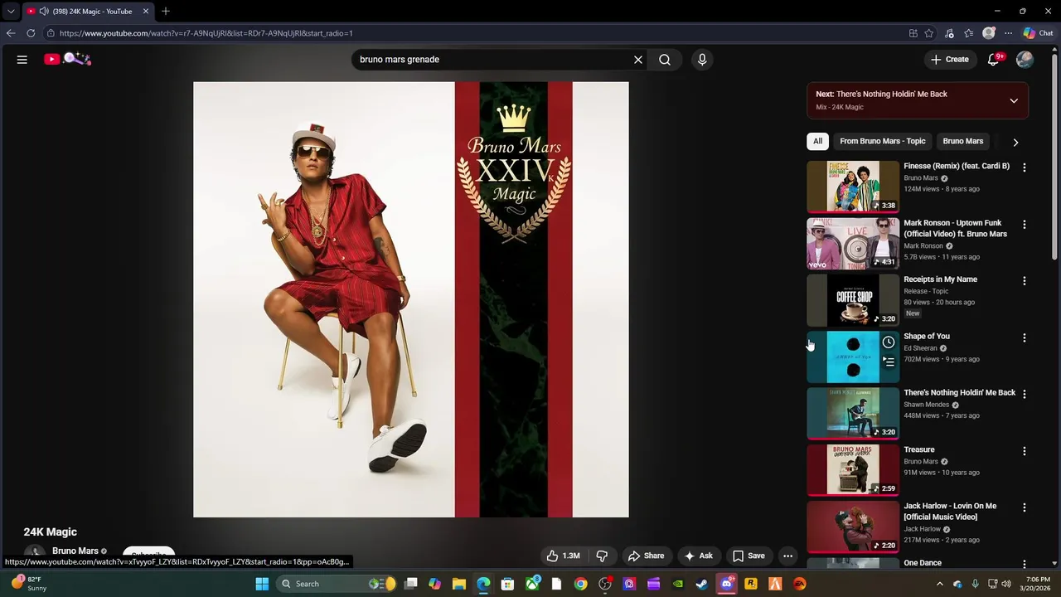Expand the 24K Magic mix queue panel
Screen dimensions: 1061x597
(1014, 101)
